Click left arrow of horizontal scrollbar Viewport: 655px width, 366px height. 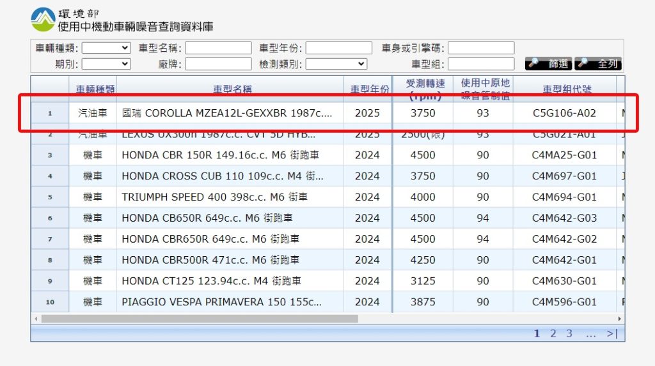[36, 319]
